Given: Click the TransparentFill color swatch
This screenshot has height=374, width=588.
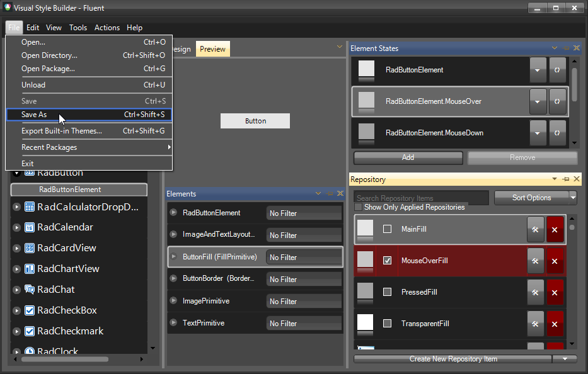Looking at the screenshot, I should pyautogui.click(x=364, y=323).
